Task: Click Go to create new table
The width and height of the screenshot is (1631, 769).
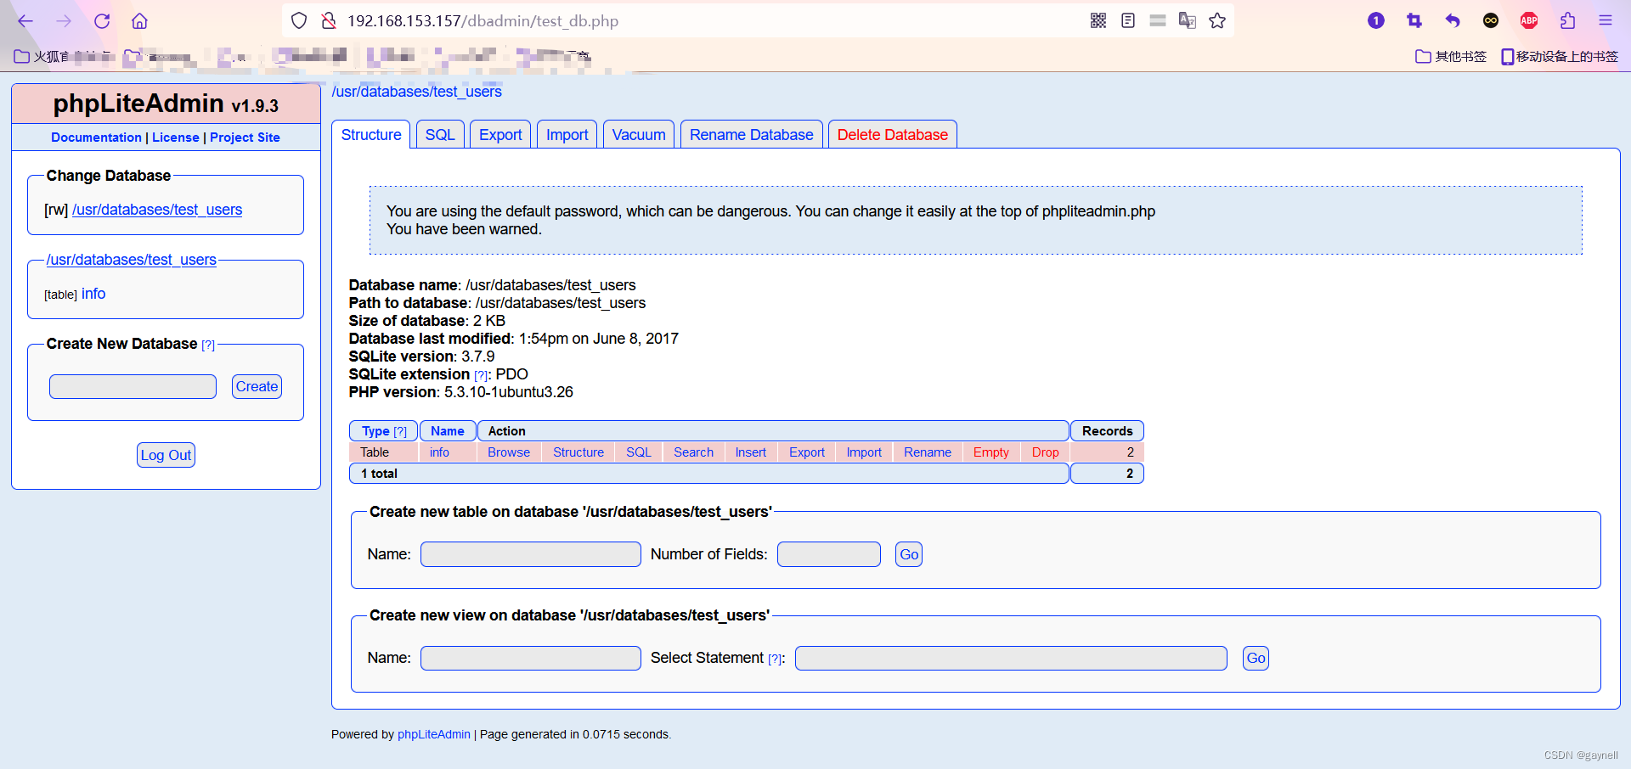Action: (x=909, y=554)
